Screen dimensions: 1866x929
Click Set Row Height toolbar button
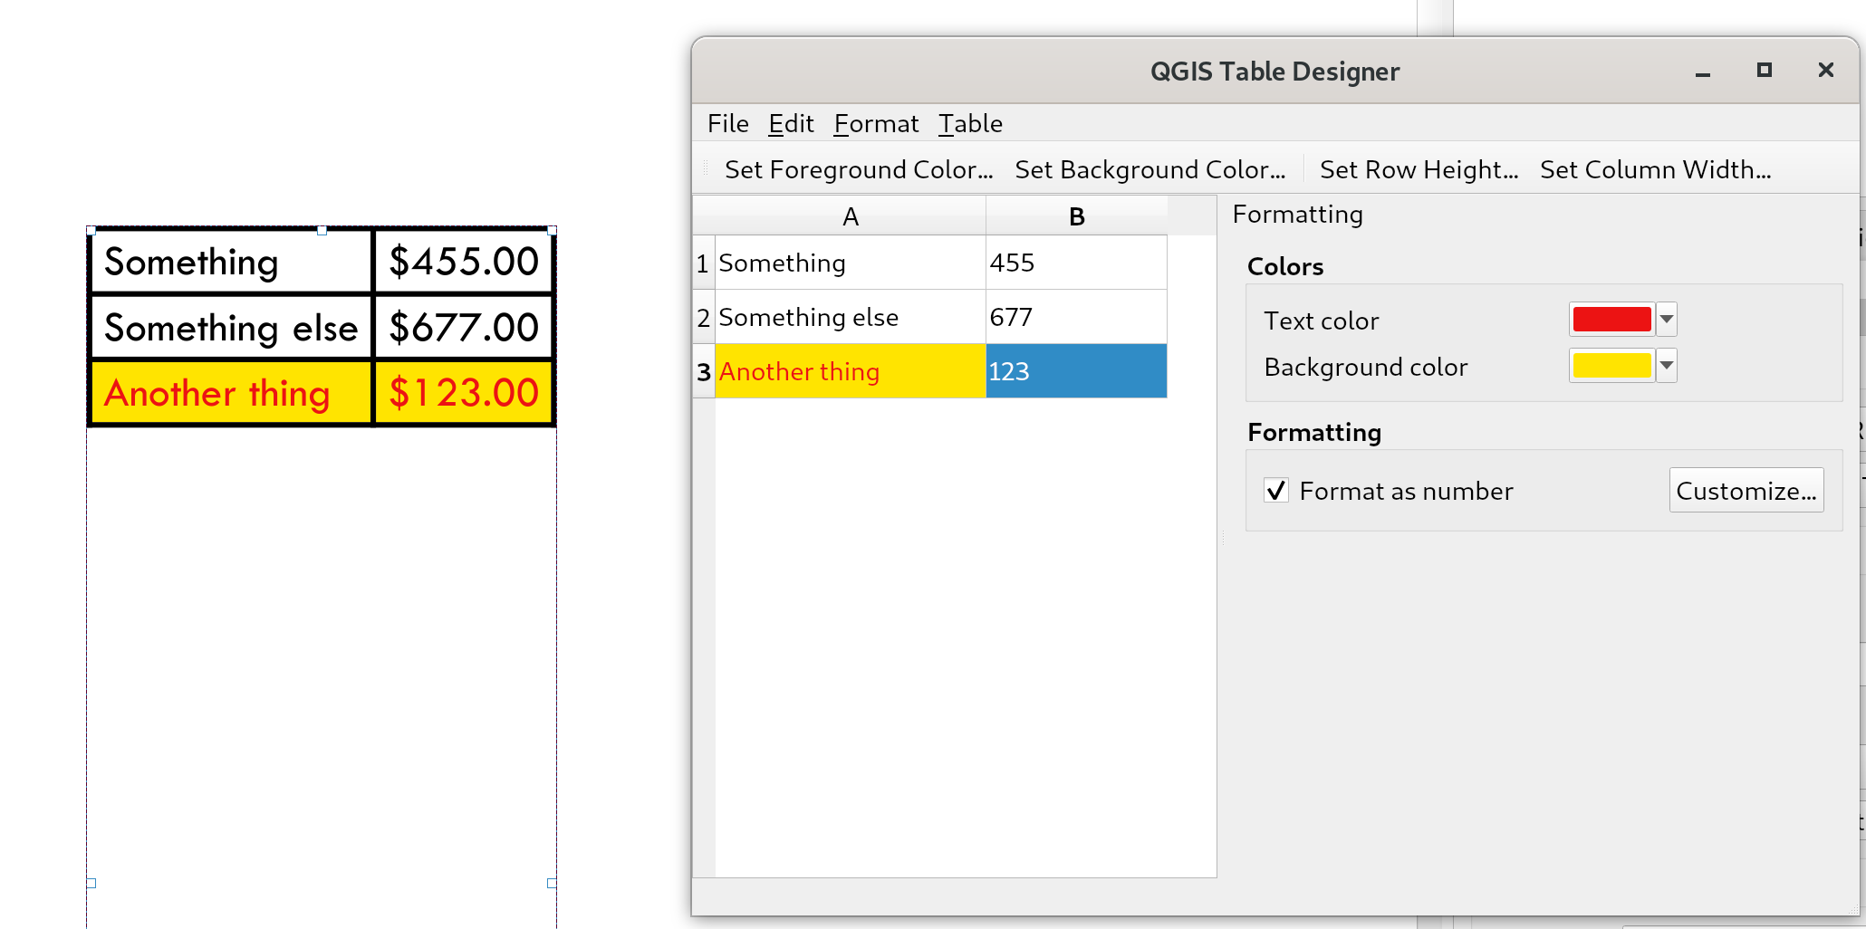[1418, 170]
